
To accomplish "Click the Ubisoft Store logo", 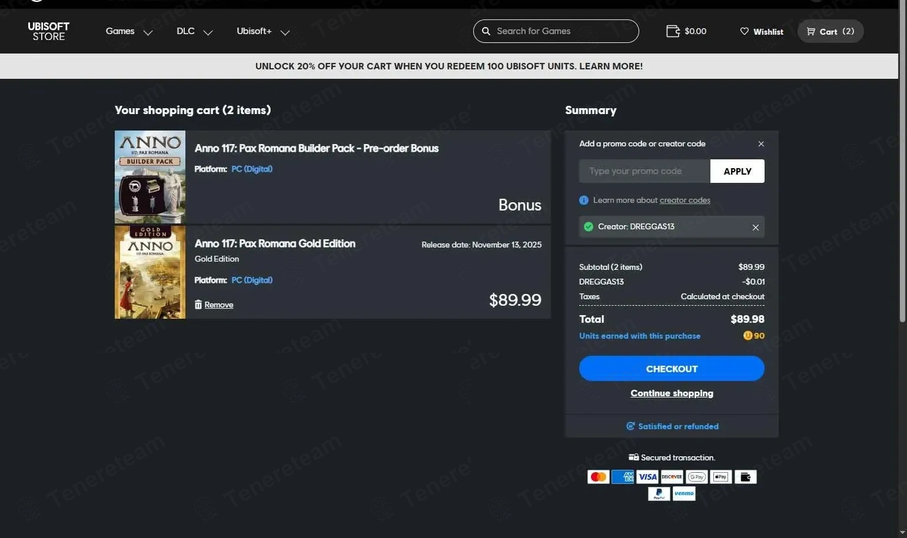I will [48, 31].
